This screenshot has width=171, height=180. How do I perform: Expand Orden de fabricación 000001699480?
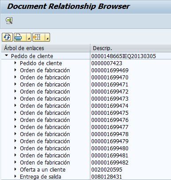(x=16, y=148)
